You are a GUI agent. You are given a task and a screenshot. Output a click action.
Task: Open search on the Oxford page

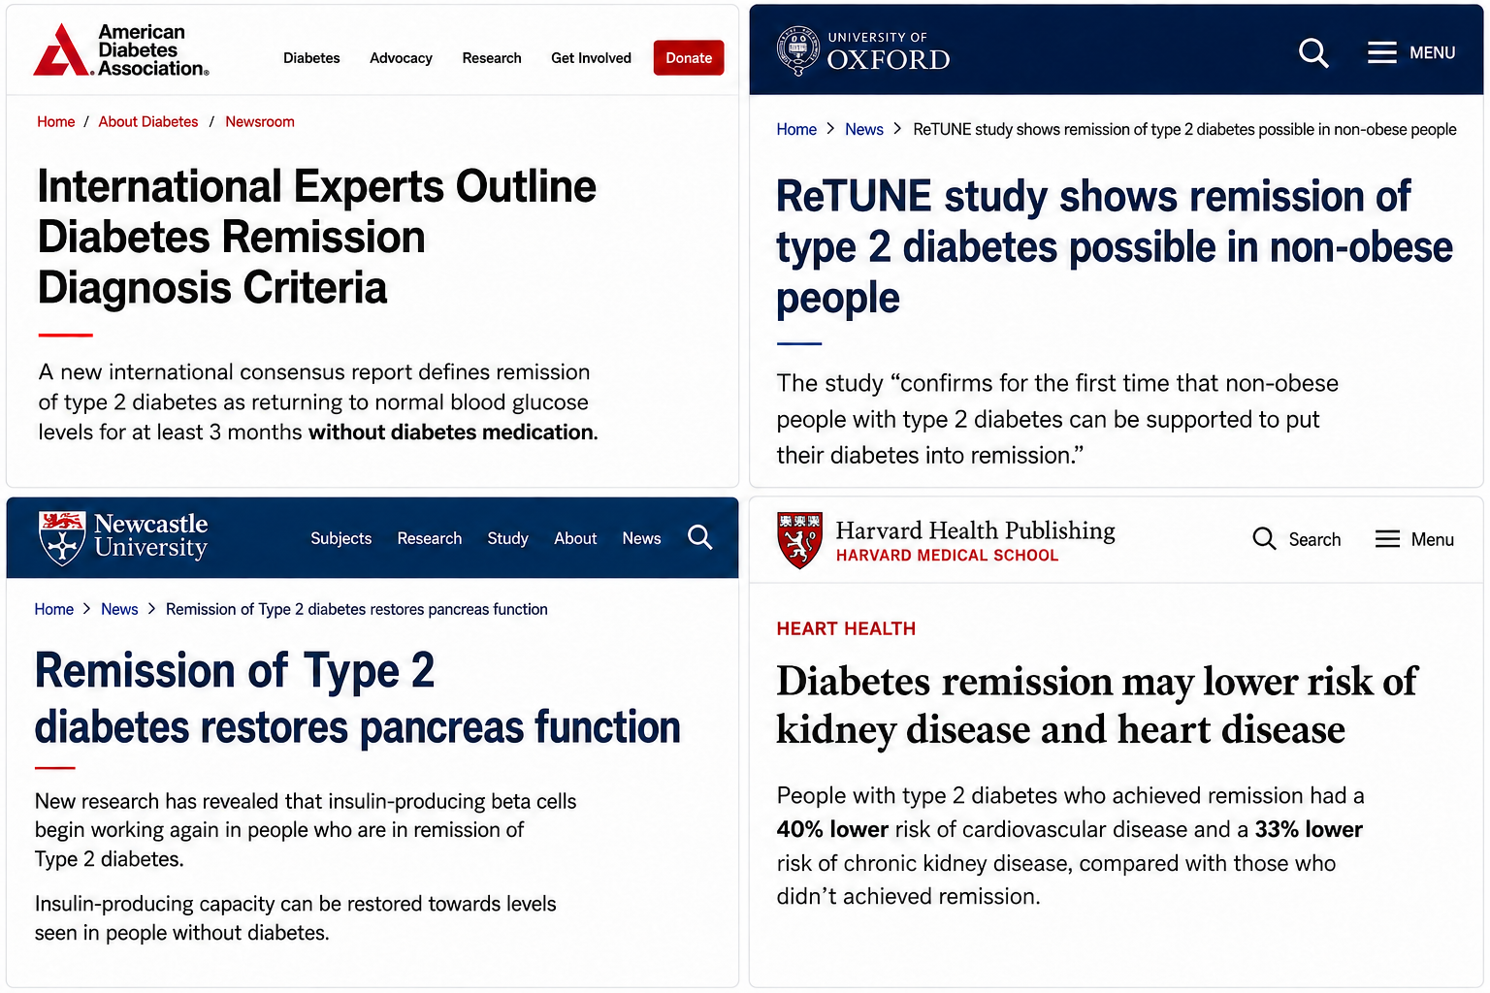(1313, 52)
